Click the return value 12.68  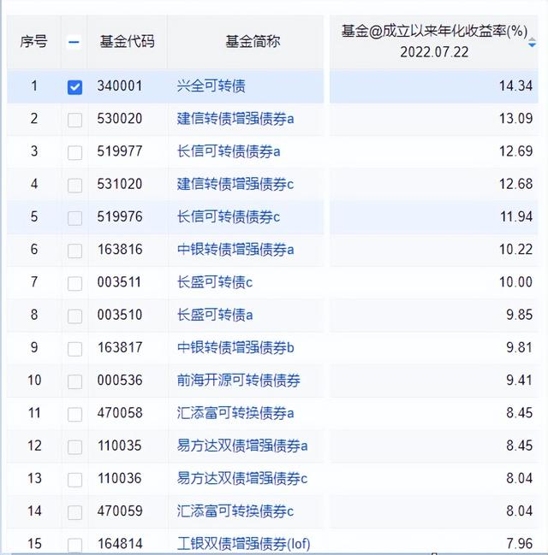pyautogui.click(x=515, y=184)
